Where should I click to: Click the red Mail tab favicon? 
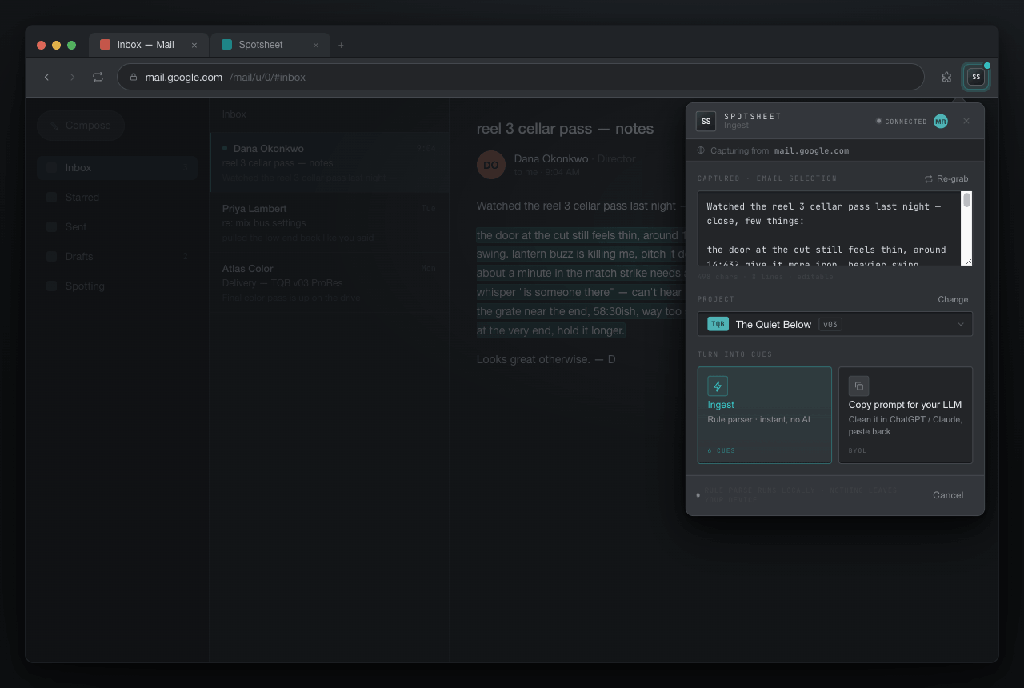pos(105,45)
